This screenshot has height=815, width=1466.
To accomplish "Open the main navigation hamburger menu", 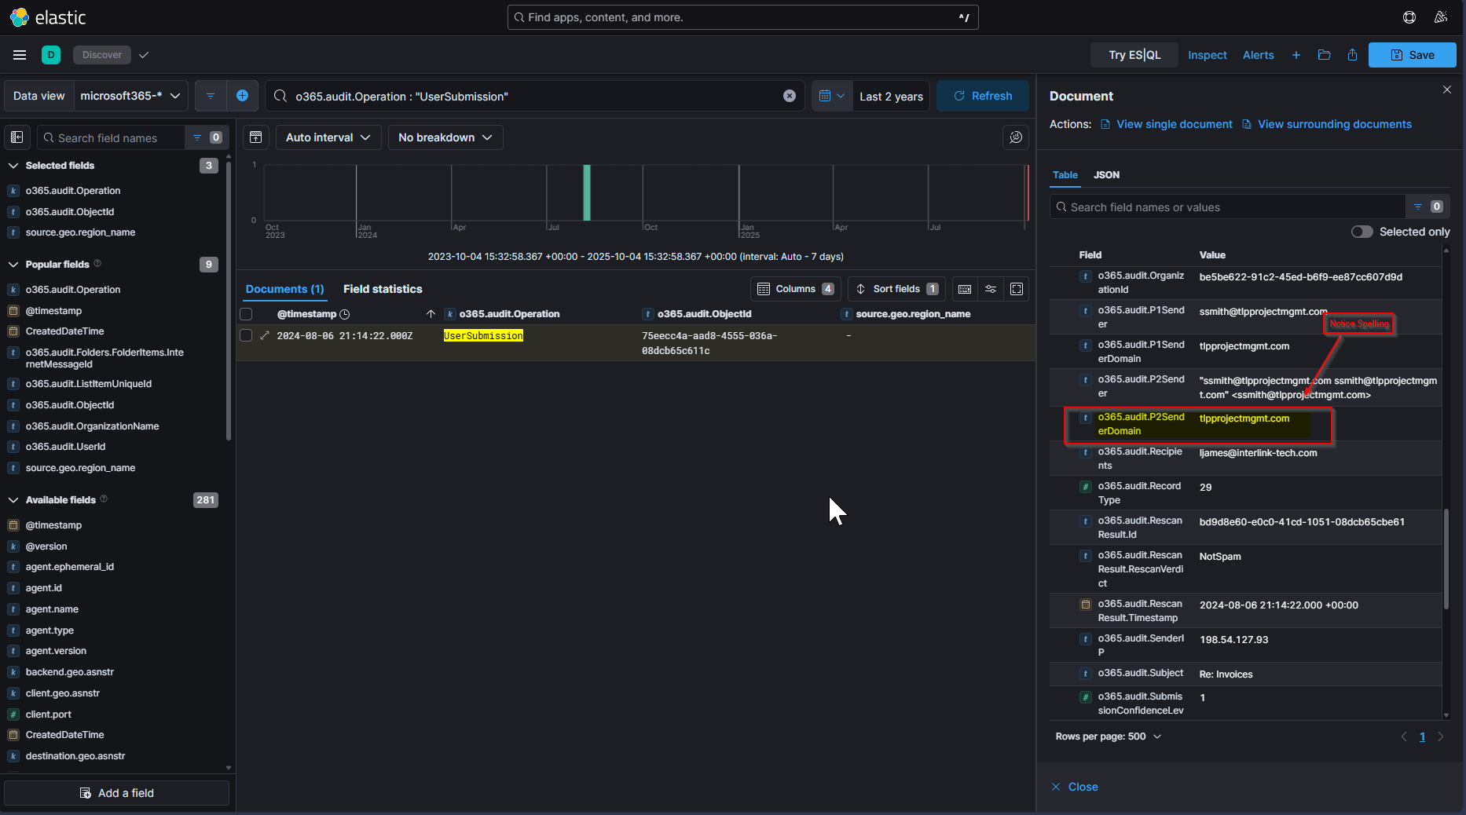I will tap(20, 55).
